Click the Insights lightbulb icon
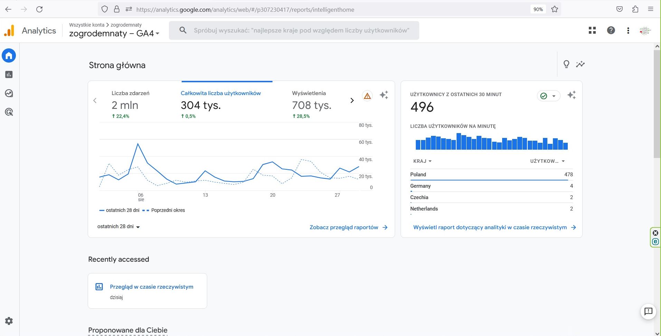This screenshot has height=336, width=661. pos(566,64)
